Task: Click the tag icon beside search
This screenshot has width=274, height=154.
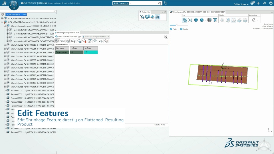Action: (166, 3)
